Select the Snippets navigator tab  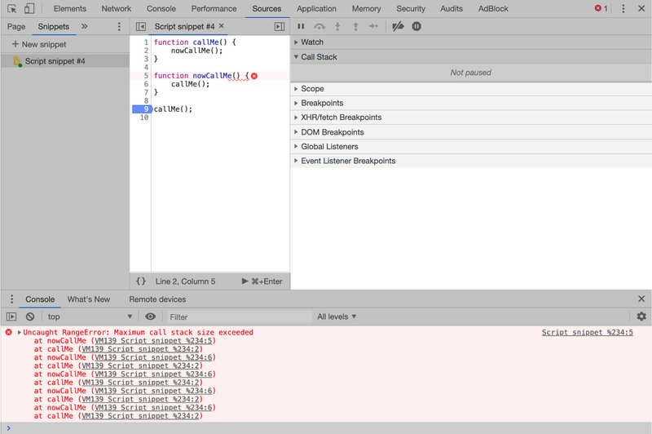53,26
